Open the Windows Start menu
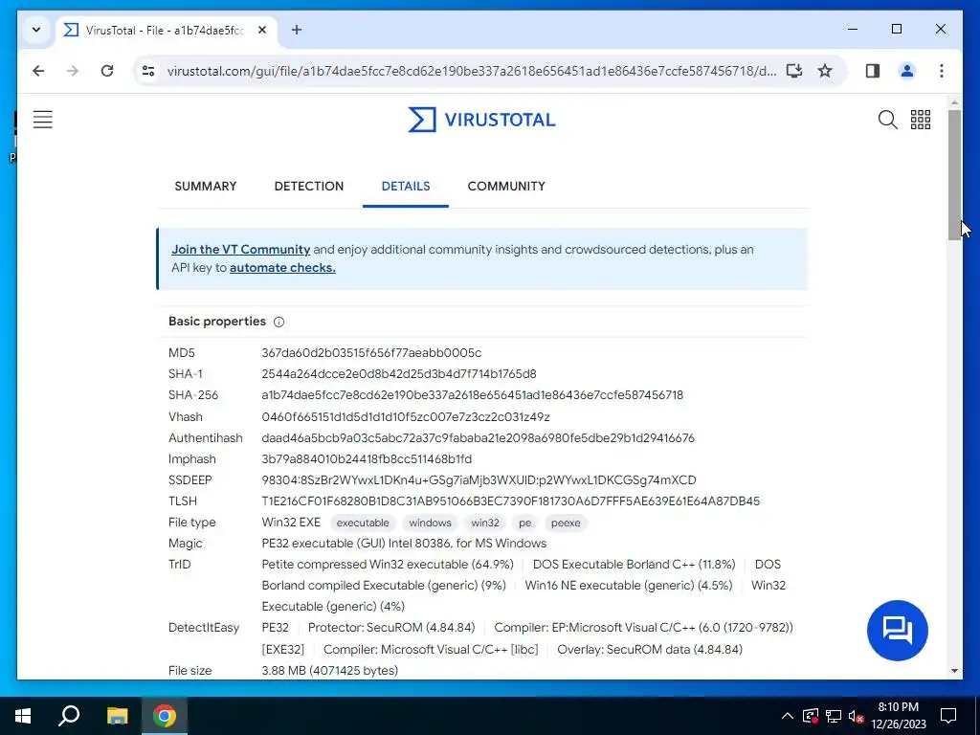The height and width of the screenshot is (735, 980). (23, 716)
